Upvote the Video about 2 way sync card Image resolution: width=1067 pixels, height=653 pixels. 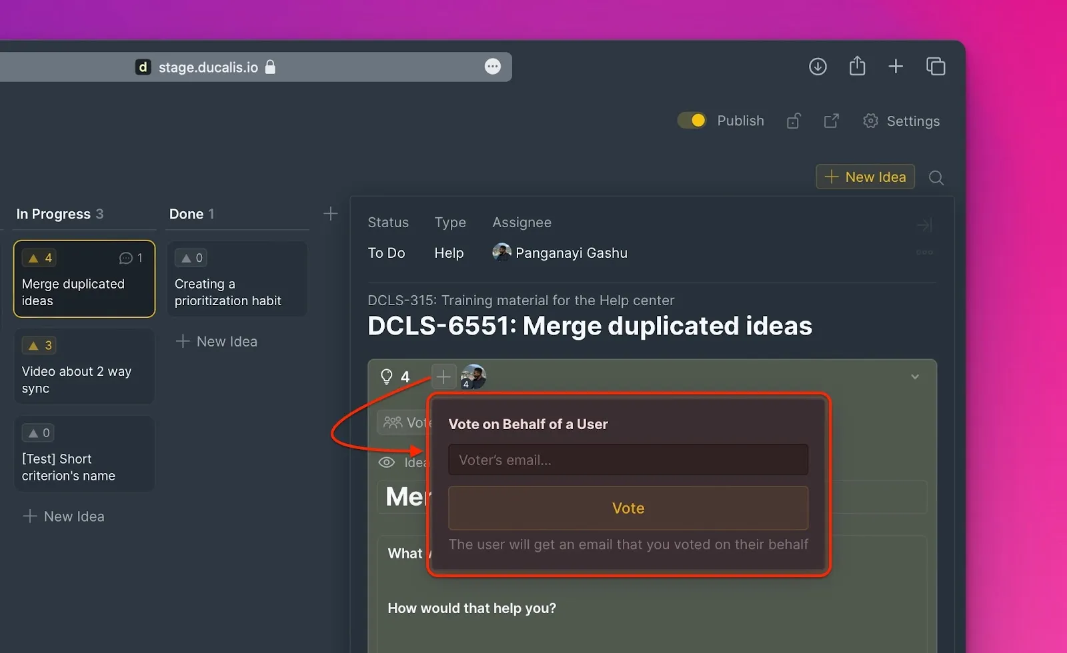point(39,345)
